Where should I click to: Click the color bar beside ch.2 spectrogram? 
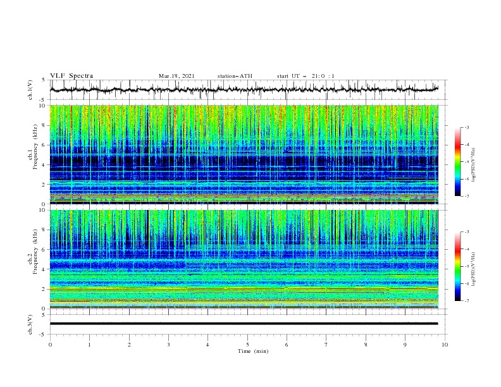pyautogui.click(x=457, y=266)
